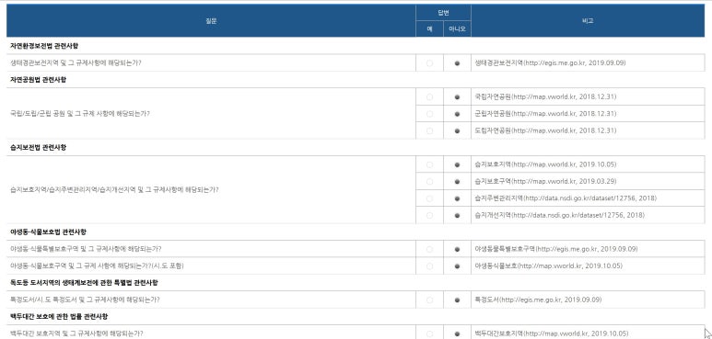Click the 특정도서 egis.me.go.kr note

coord(538,300)
